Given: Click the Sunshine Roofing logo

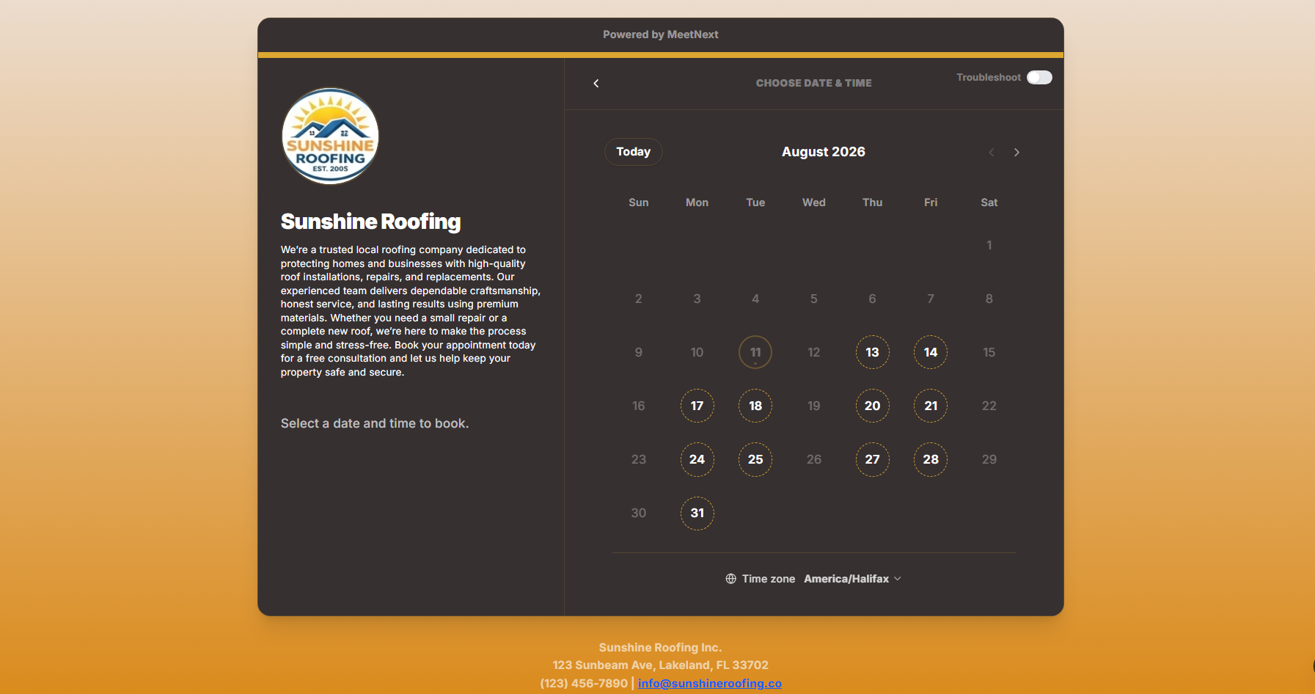Looking at the screenshot, I should pos(331,136).
